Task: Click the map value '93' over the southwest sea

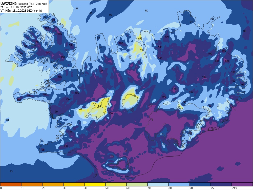Action: pos(11,172)
